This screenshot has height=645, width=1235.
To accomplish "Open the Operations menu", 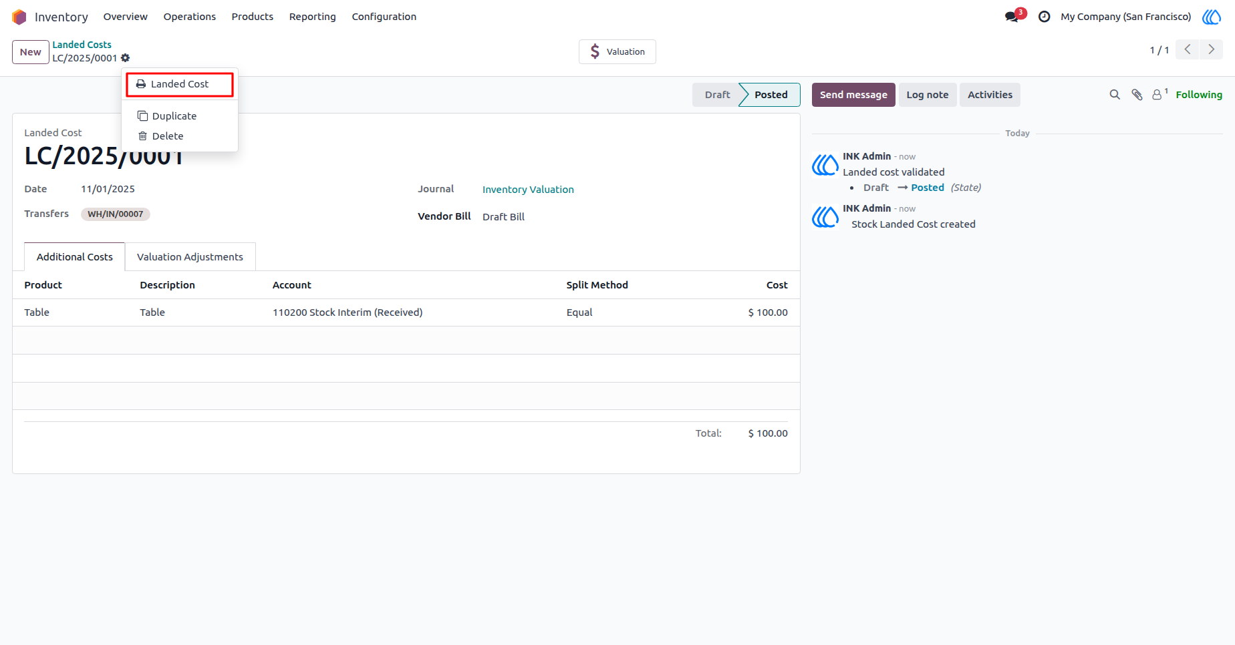I will 190,17.
